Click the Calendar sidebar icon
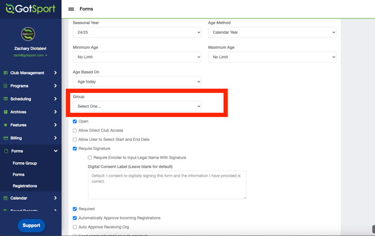The width and height of the screenshot is (375, 236). [x=6, y=198]
